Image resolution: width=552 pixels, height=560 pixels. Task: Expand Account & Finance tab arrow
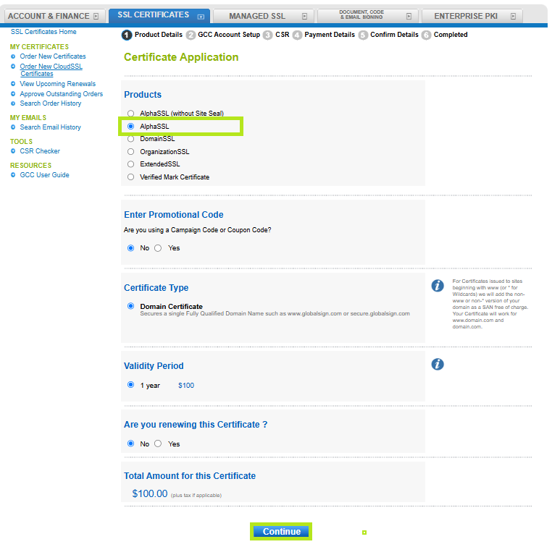click(96, 17)
